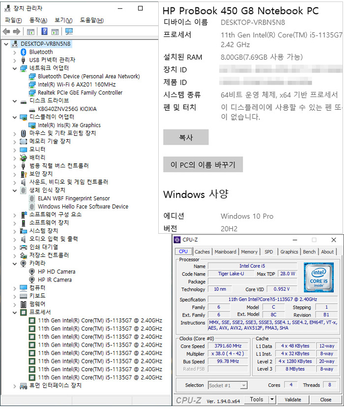Switch to the Caches tab in CPU-Z

[202, 252]
